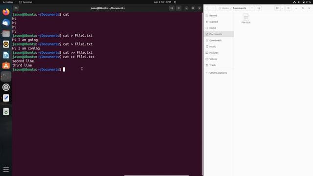Open Firefox from the dock

point(6,12)
